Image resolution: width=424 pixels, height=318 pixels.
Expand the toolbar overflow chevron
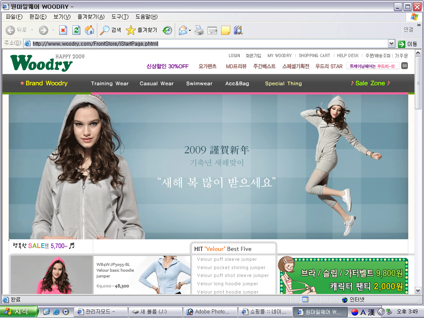pyautogui.click(x=419, y=25)
